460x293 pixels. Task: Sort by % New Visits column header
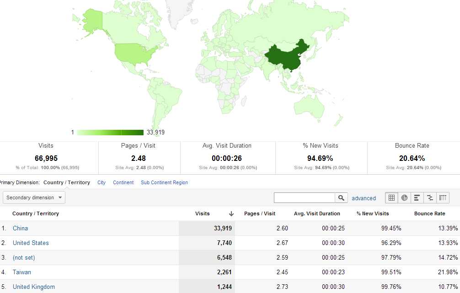tap(373, 213)
